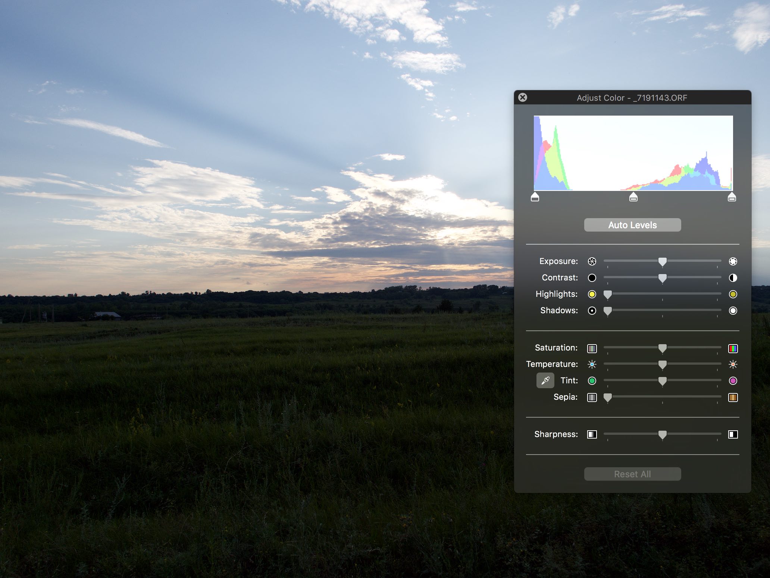Click the magenta Tint icon
The width and height of the screenshot is (770, 578).
coord(733,381)
